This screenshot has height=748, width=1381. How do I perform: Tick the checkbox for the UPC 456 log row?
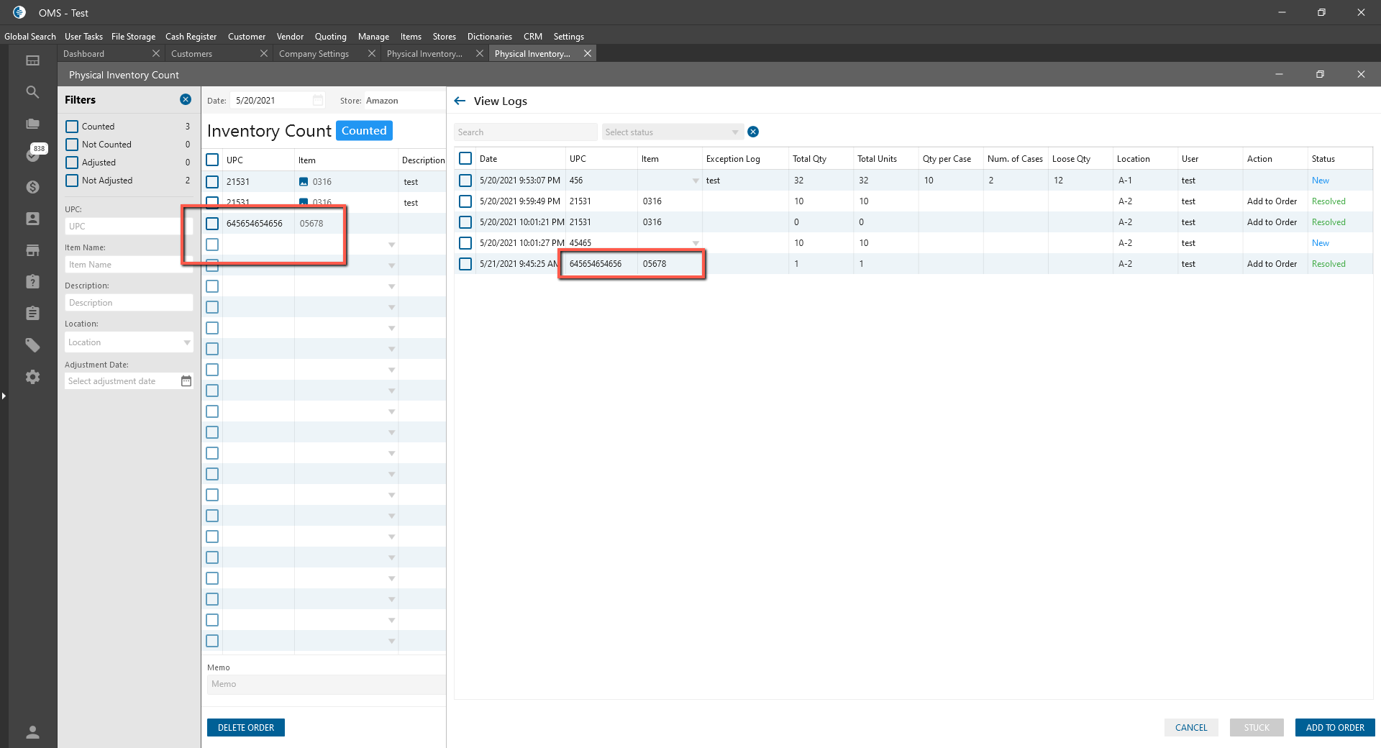coord(465,181)
